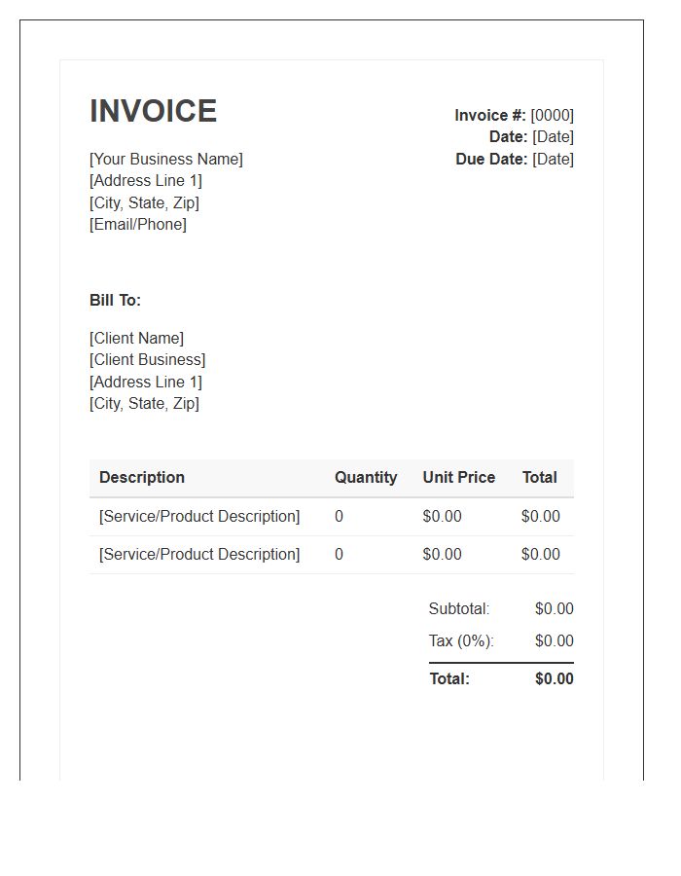This screenshot has height=876, width=681.
Task: Click the Total column header in table
Action: point(540,477)
